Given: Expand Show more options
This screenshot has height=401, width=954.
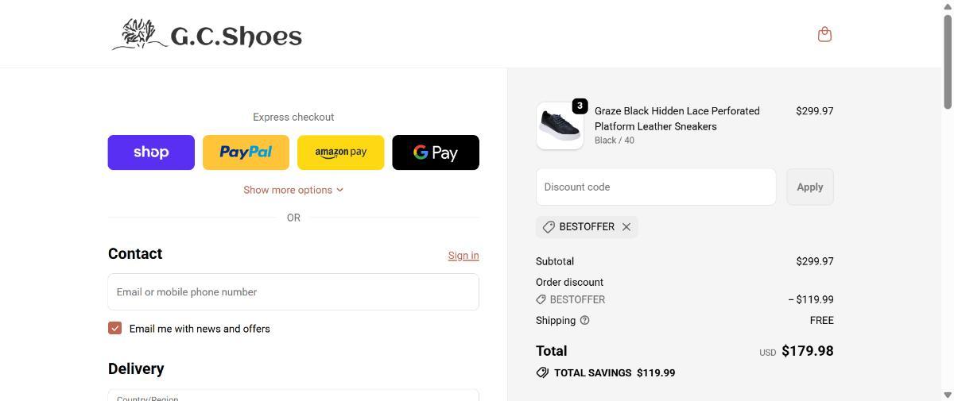Looking at the screenshot, I should click(x=293, y=190).
